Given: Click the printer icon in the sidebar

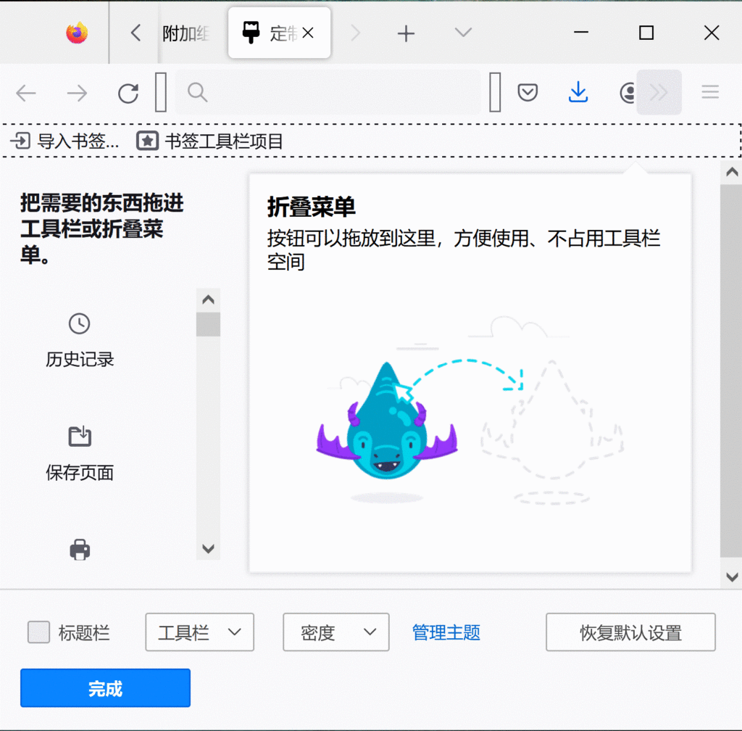Looking at the screenshot, I should click(79, 549).
